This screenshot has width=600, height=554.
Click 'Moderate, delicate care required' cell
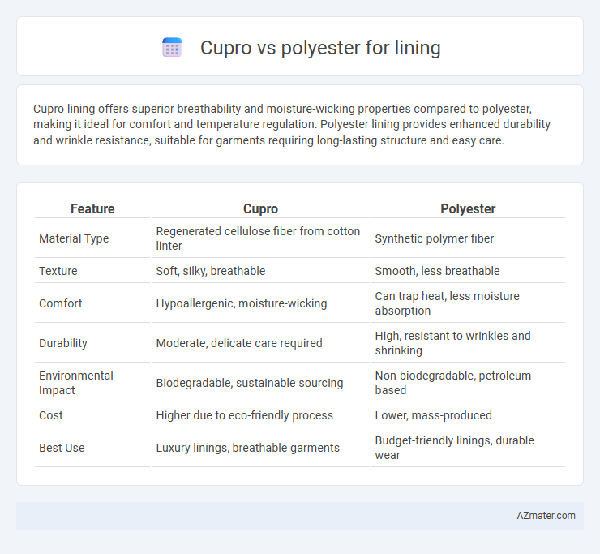(260, 343)
